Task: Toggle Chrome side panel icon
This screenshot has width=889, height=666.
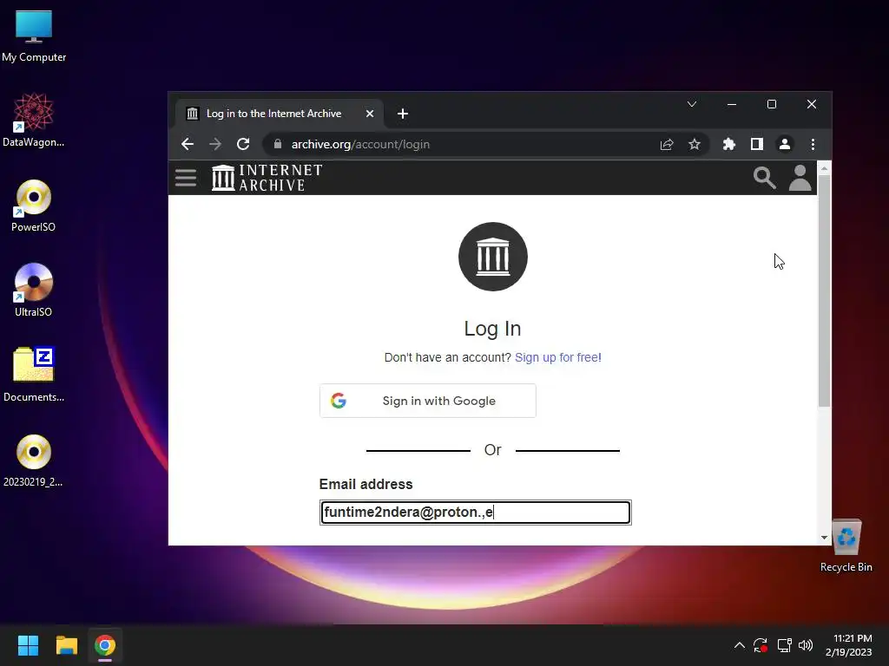Action: pos(757,145)
